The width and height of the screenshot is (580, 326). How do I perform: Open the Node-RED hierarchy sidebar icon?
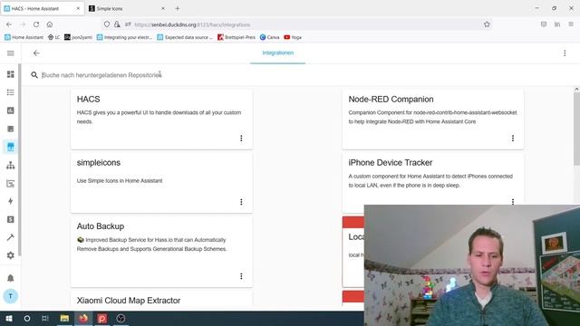(10, 165)
